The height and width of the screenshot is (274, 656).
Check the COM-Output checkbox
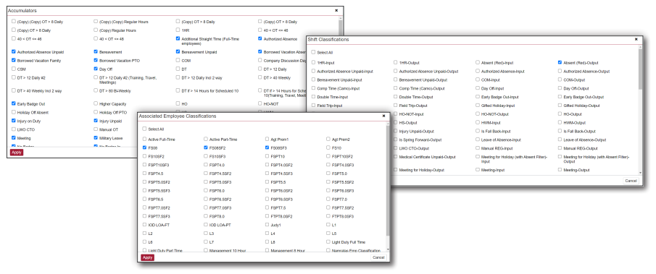tap(560, 80)
